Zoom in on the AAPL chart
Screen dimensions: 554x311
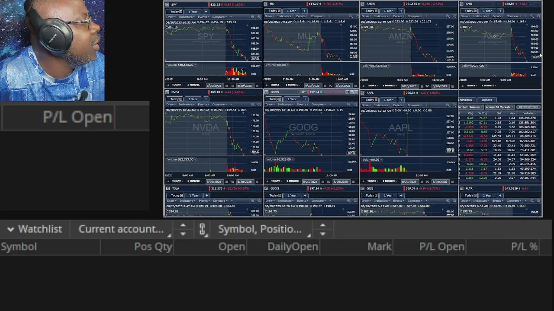[x=448, y=105]
